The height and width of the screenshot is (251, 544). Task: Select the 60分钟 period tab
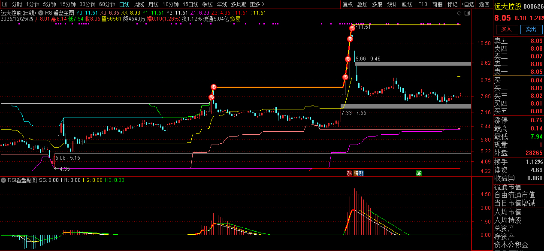107,4
